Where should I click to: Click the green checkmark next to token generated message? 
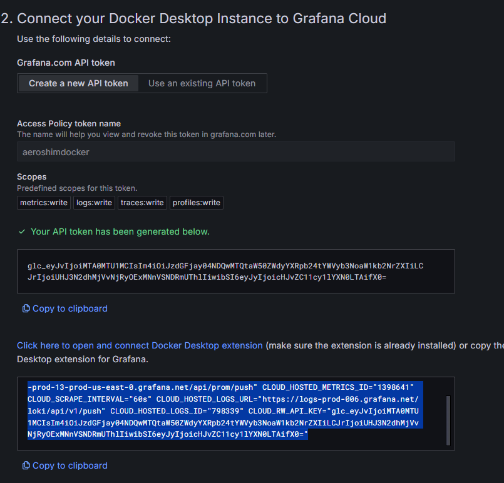pos(22,231)
